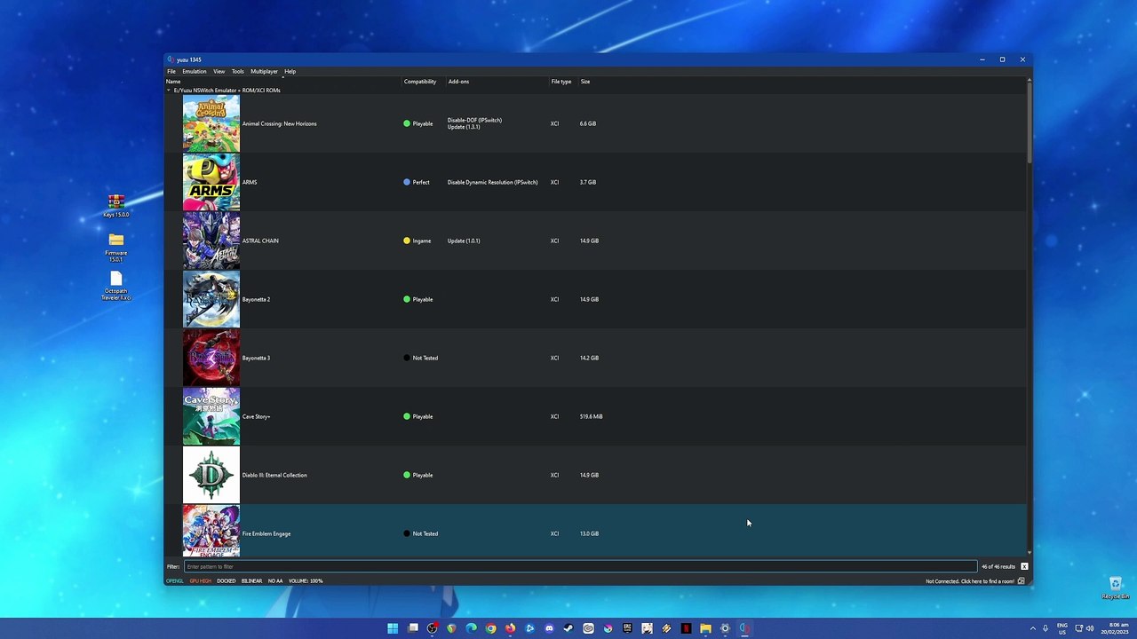Click the VOLUME: 100% indicator
This screenshot has height=639, width=1137.
point(306,581)
